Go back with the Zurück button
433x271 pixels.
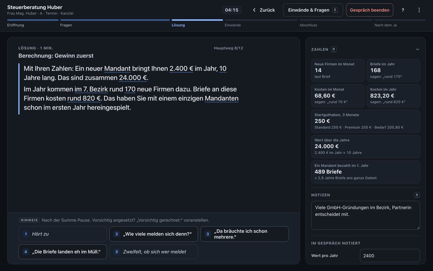tap(263, 10)
